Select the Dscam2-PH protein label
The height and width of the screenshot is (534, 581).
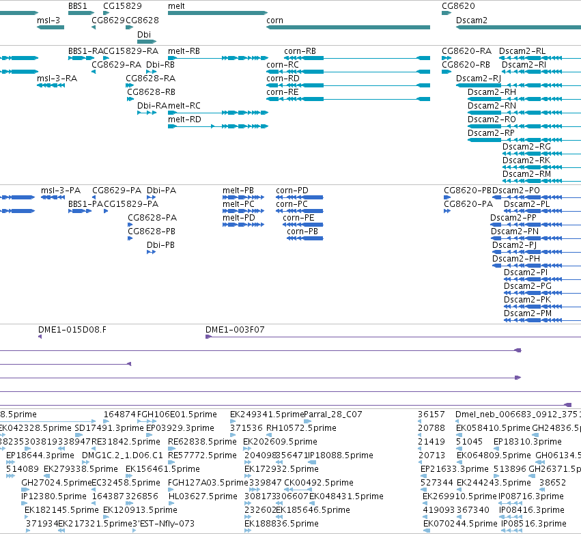pos(515,259)
